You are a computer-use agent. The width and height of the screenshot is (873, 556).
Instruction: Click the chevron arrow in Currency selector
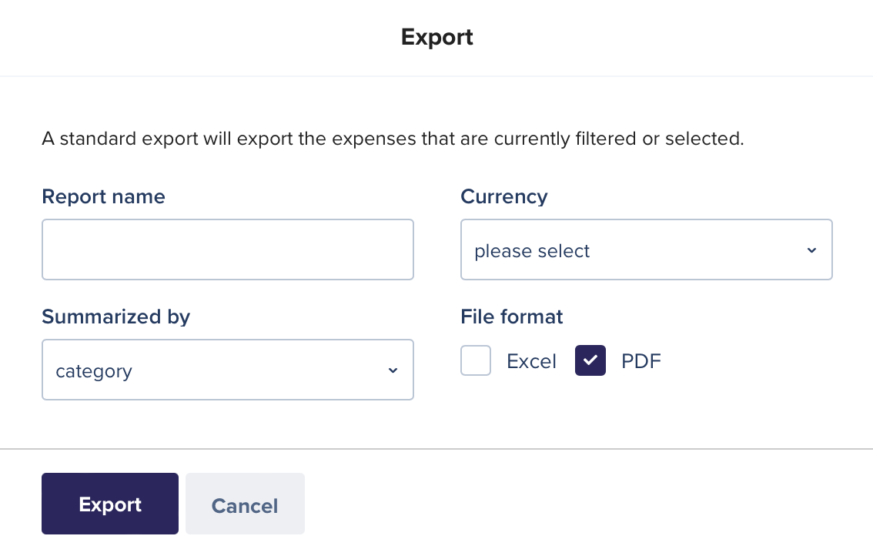(811, 250)
